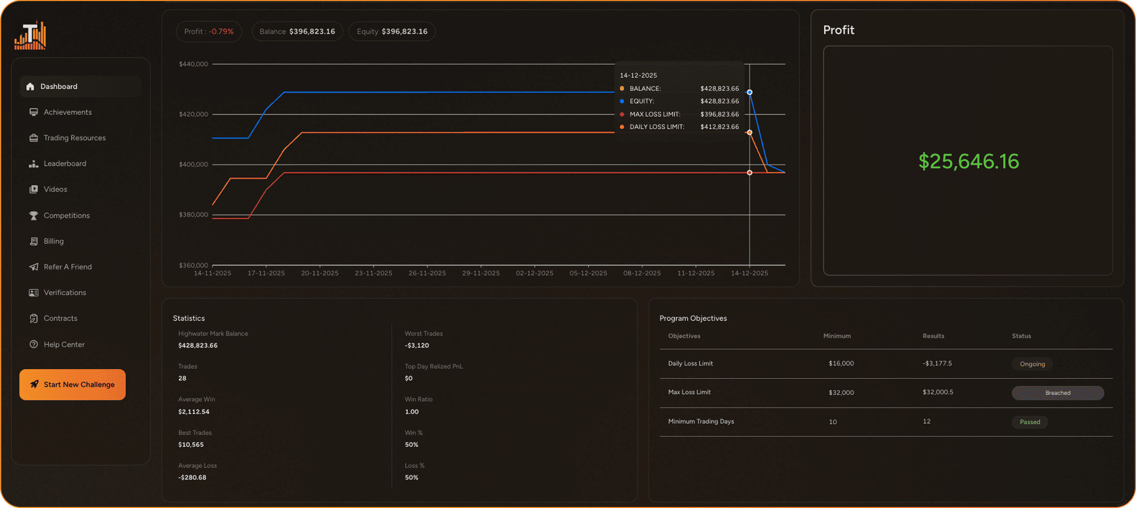
Task: Click the rocket icon on Start New Challenge
Action: (35, 384)
